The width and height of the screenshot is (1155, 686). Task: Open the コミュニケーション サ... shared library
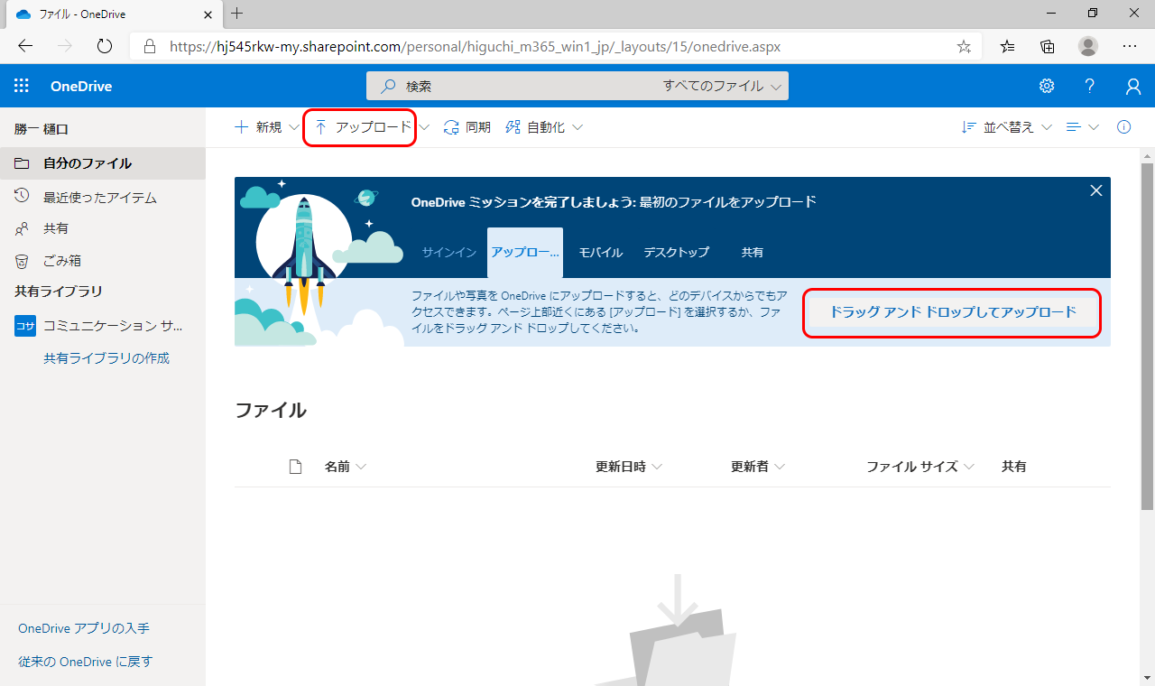click(103, 326)
